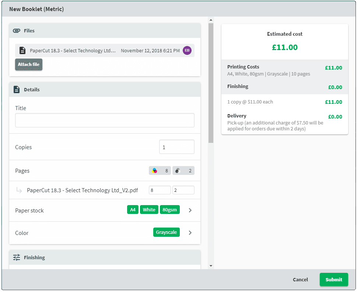
Task: Click the paperclip icon beside Files
Action: pyautogui.click(x=16, y=31)
